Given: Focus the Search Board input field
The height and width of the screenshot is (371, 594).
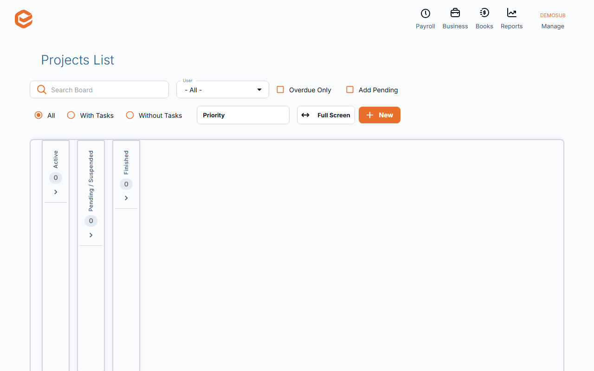Looking at the screenshot, I should click(x=99, y=90).
